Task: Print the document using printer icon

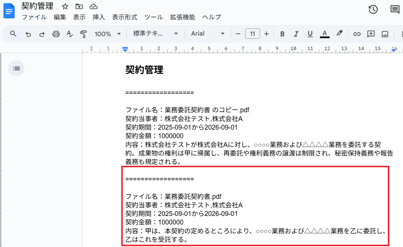Action: point(56,34)
